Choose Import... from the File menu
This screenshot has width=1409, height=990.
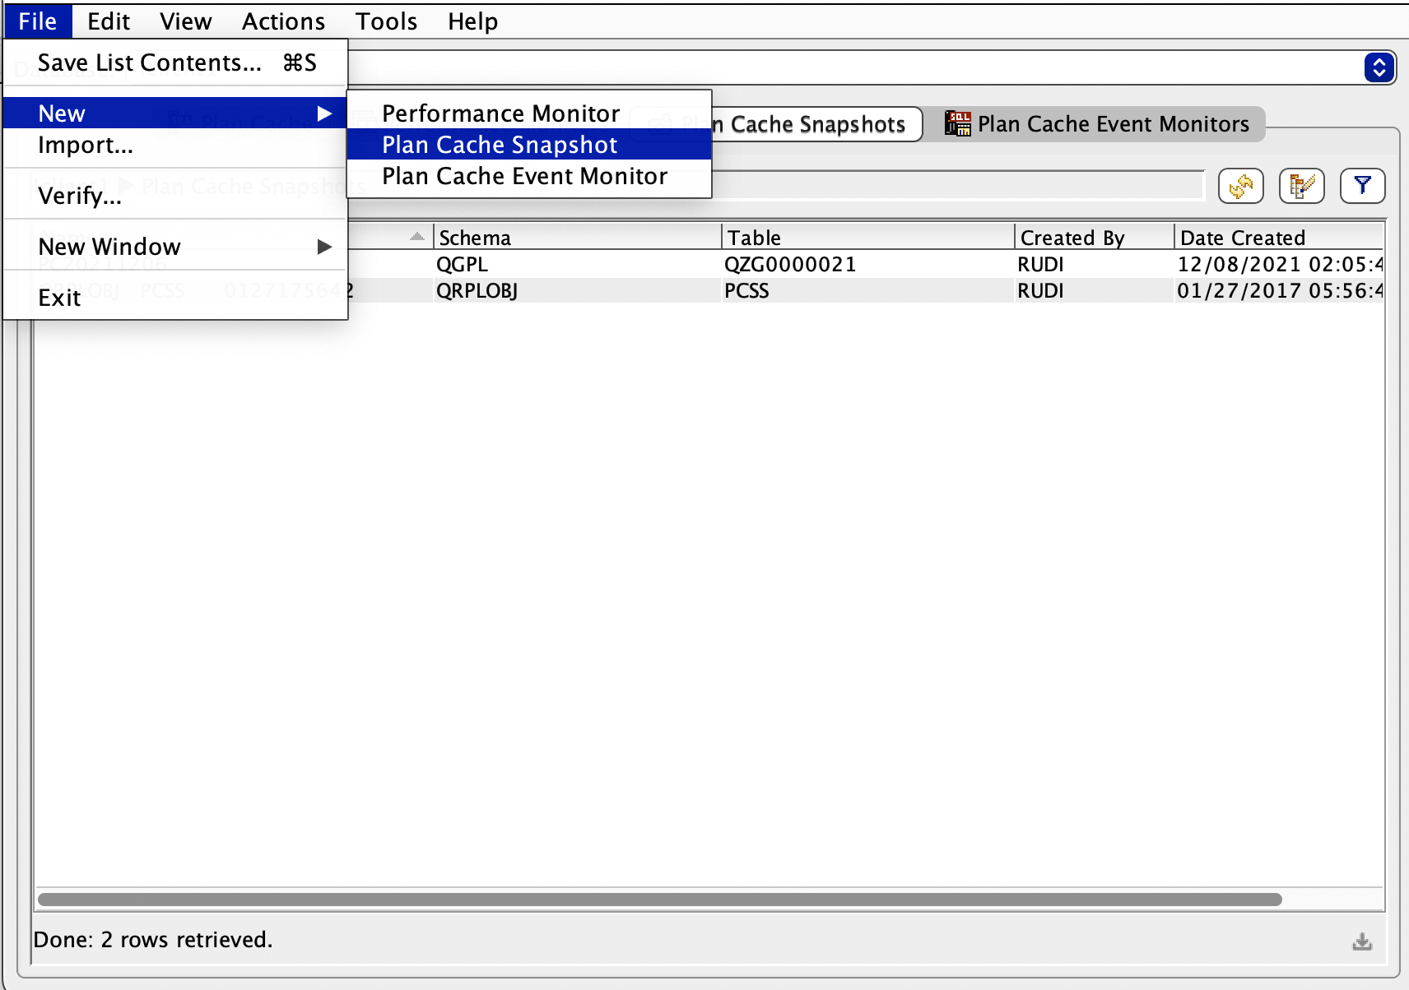(86, 146)
